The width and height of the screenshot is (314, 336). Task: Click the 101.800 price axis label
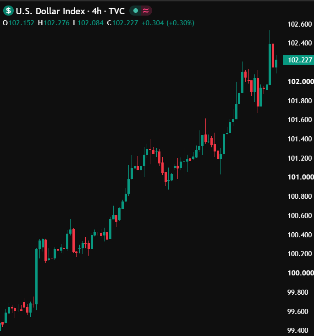point(299,101)
